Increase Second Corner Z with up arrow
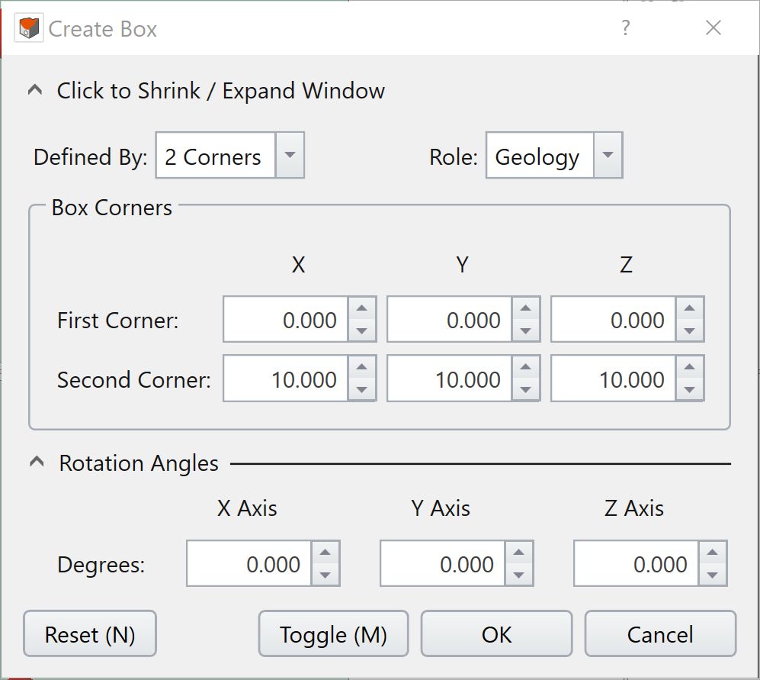The image size is (760, 680). pos(689,367)
